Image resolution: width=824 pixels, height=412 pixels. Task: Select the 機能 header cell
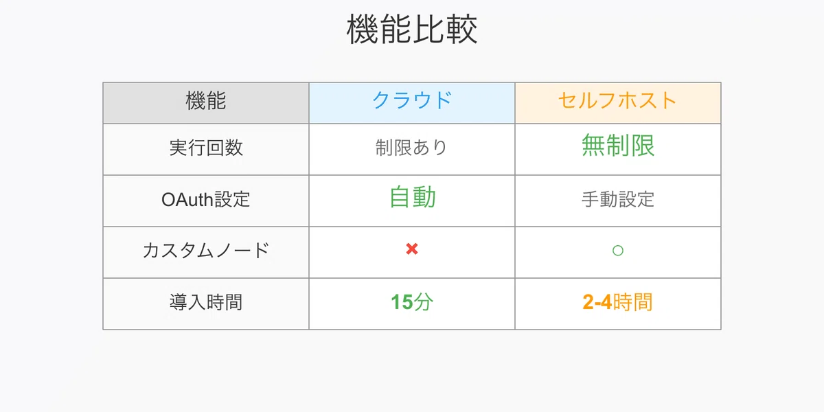pos(206,103)
